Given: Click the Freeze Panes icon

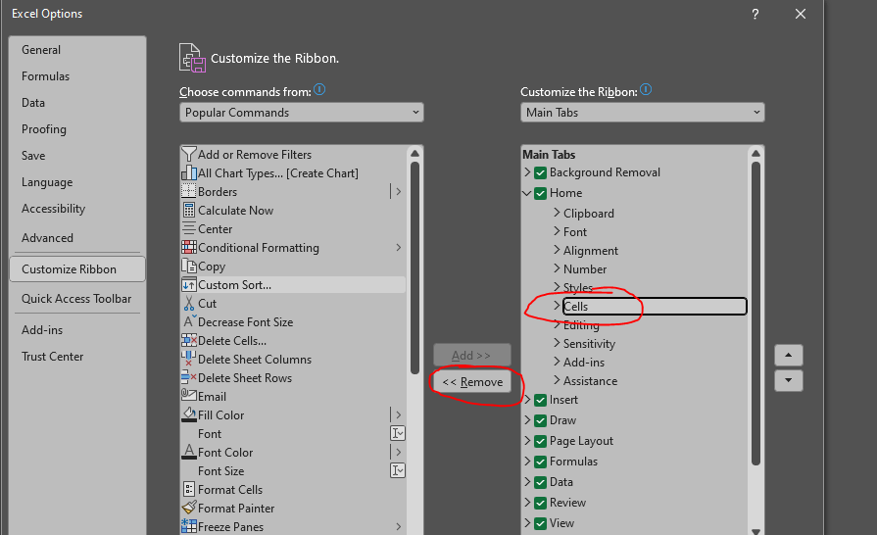Looking at the screenshot, I should coord(189,526).
